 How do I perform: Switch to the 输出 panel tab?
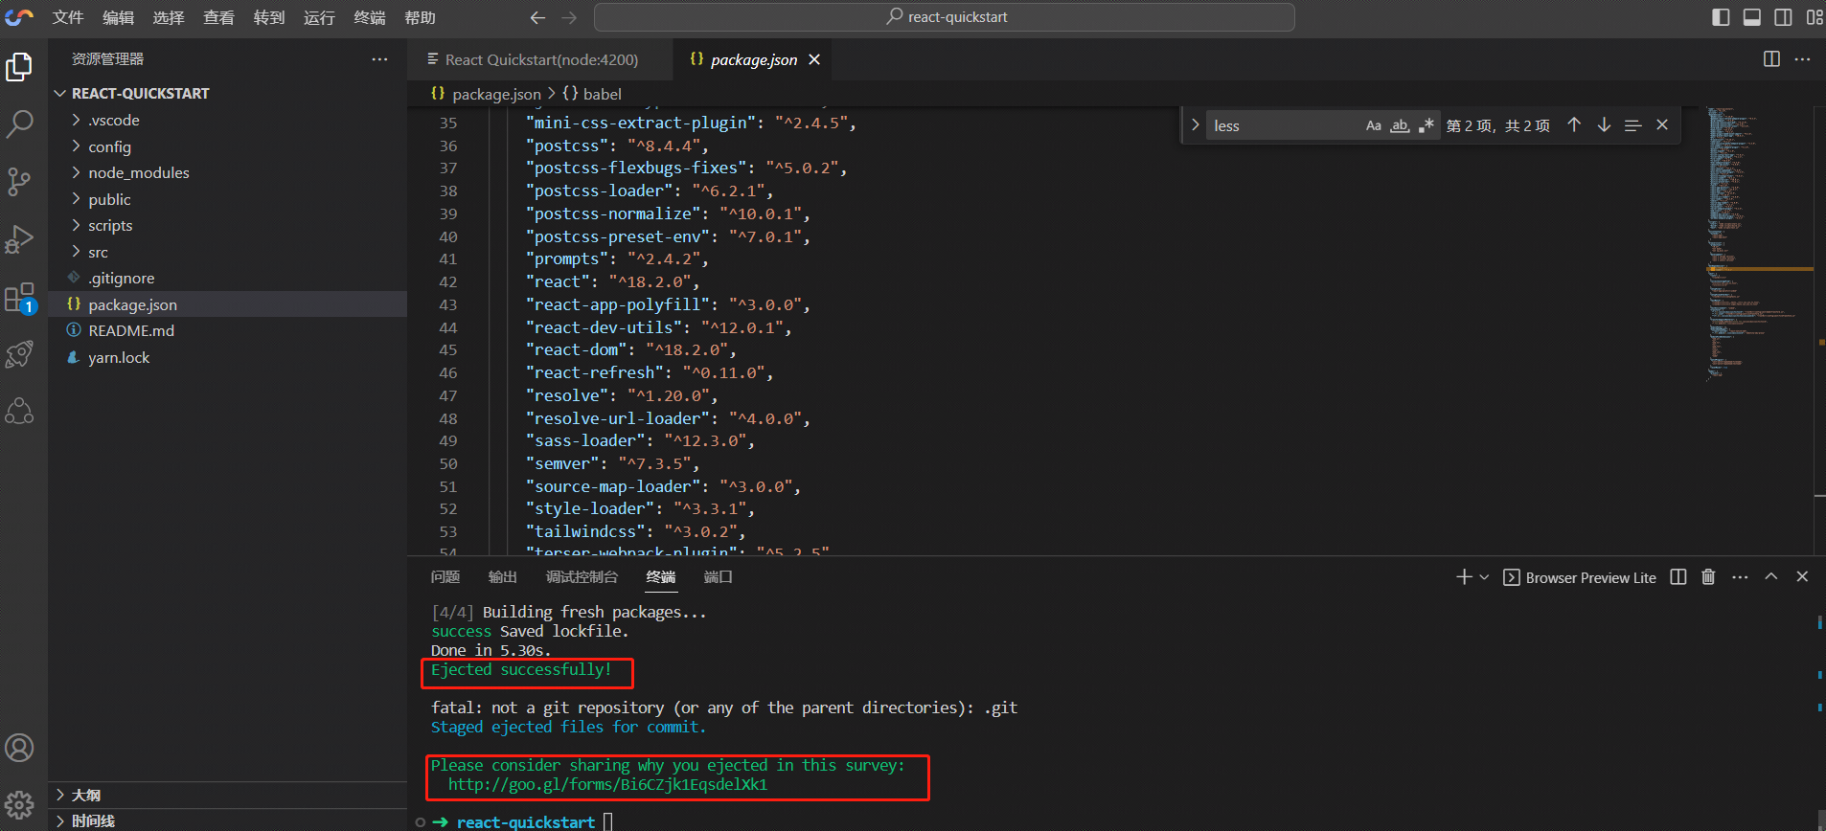click(502, 577)
